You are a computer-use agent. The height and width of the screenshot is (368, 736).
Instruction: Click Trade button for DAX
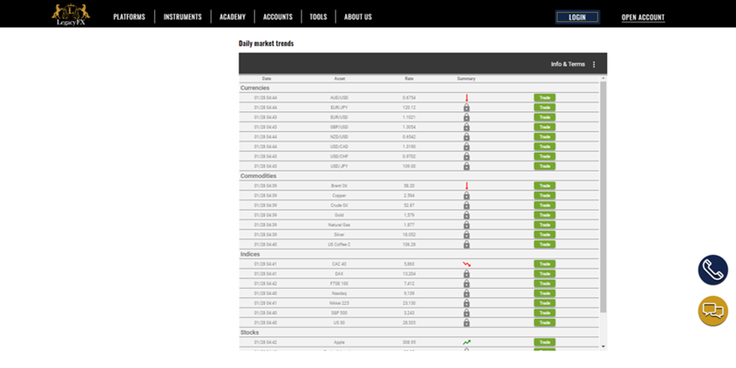544,274
